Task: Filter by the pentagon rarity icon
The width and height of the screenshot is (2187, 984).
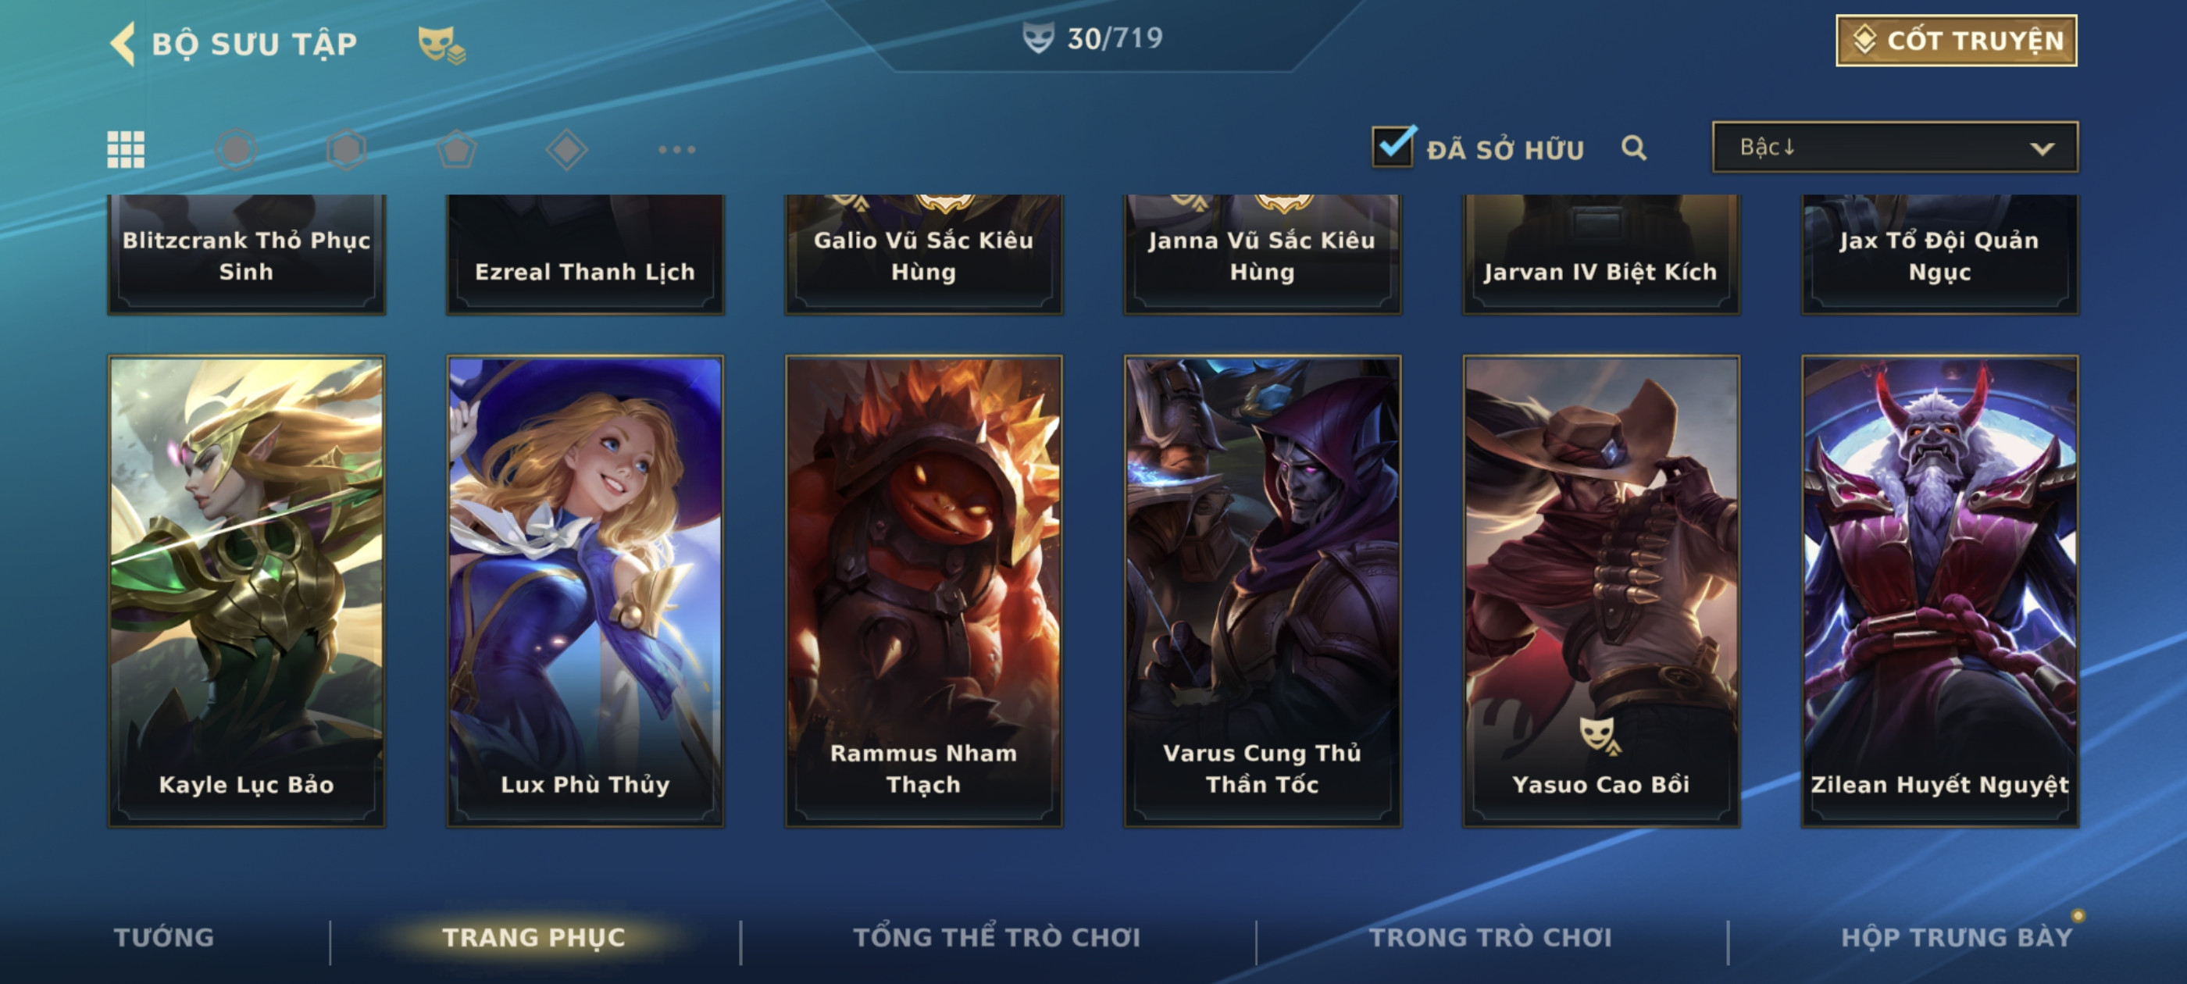Action: [457, 149]
